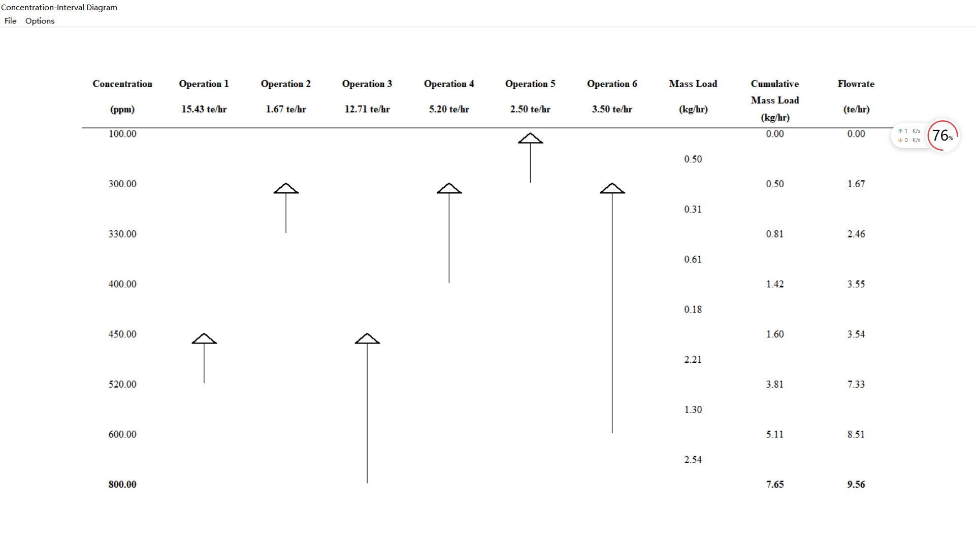
Task: Click the Flowrate column header
Action: pos(856,84)
